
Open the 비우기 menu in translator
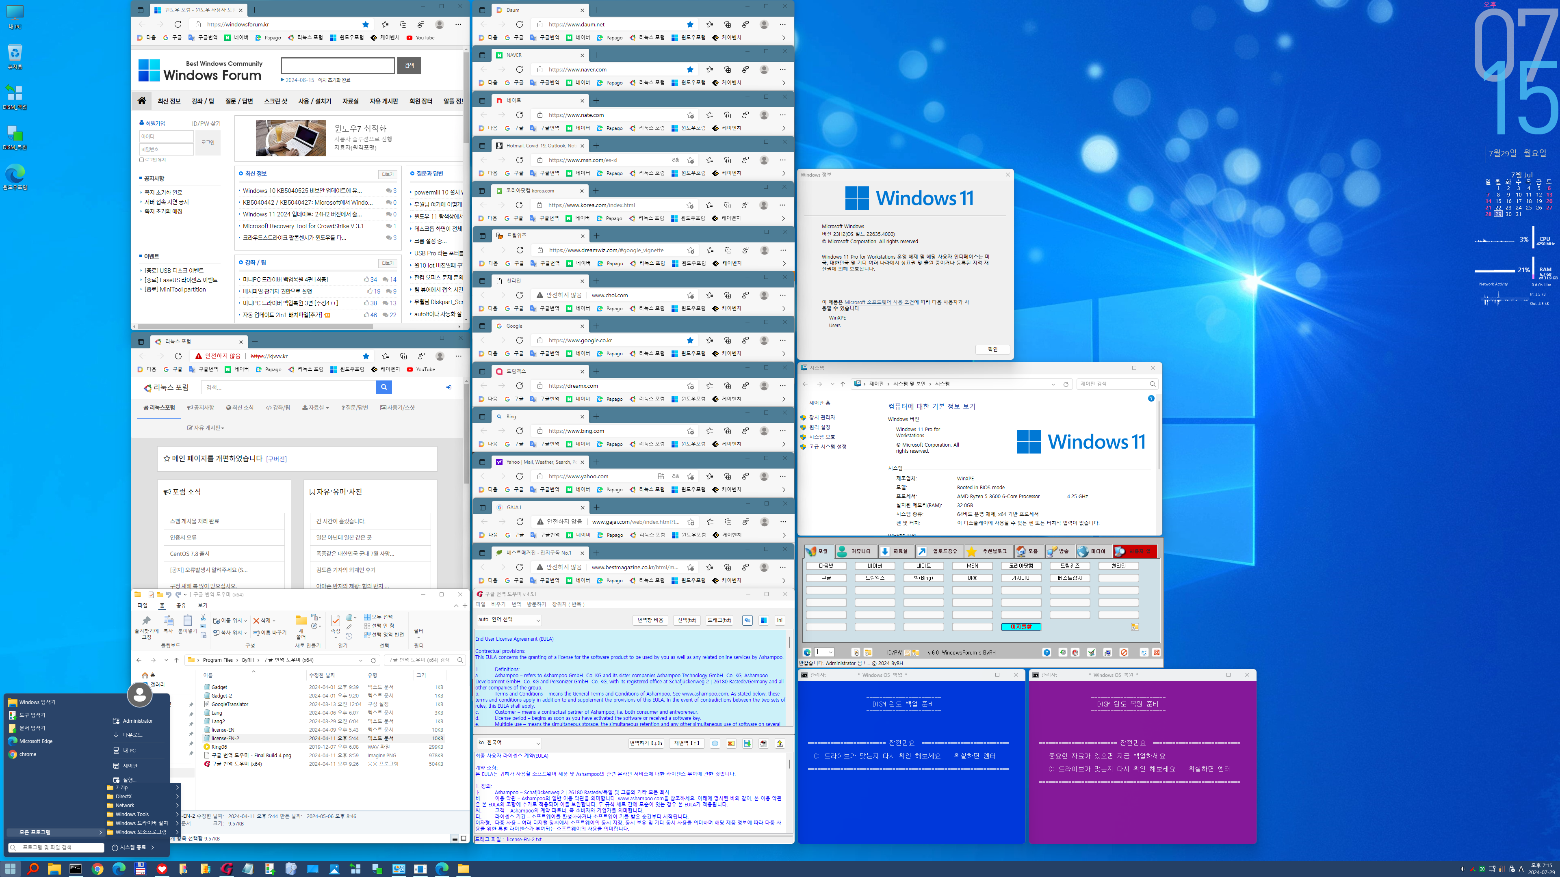[498, 605]
